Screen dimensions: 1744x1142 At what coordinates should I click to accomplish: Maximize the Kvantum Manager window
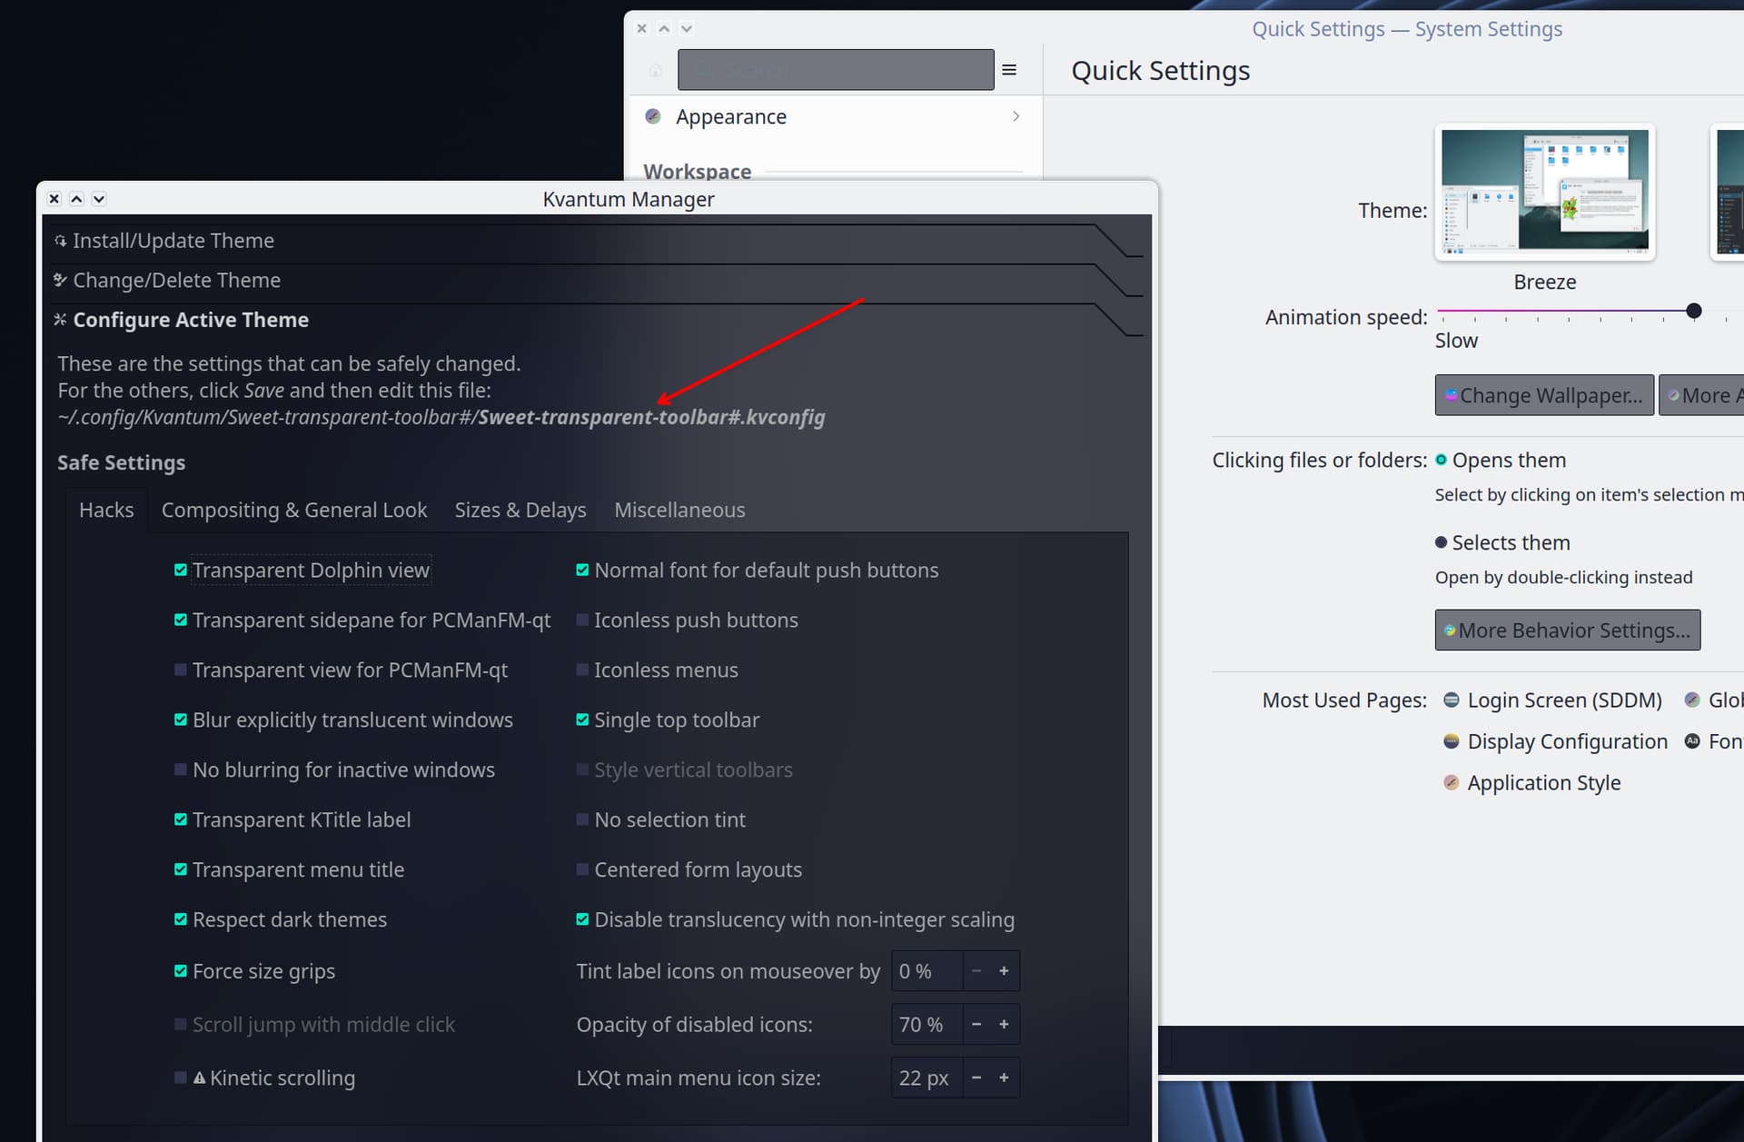pos(77,199)
